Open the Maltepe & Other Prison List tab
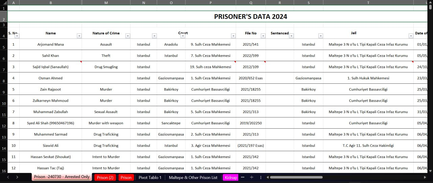Screen dimensions: 433x183 193,177
